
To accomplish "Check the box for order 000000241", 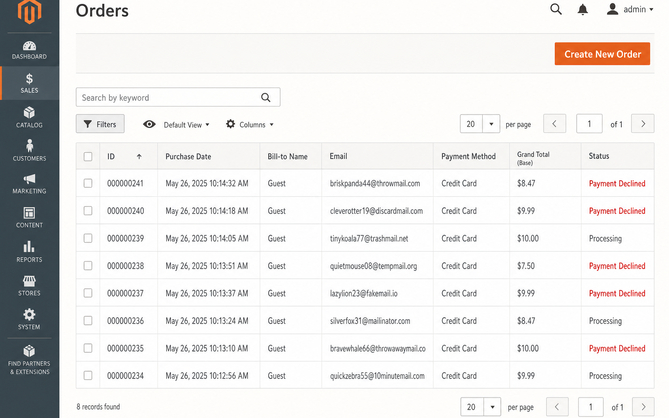I will (88, 183).
